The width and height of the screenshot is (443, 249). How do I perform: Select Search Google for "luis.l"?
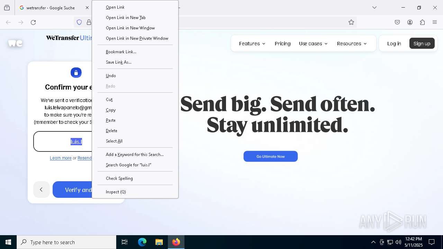point(135,165)
